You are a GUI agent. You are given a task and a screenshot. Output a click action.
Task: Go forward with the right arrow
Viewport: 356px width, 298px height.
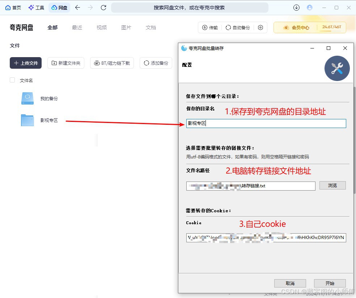[90, 8]
